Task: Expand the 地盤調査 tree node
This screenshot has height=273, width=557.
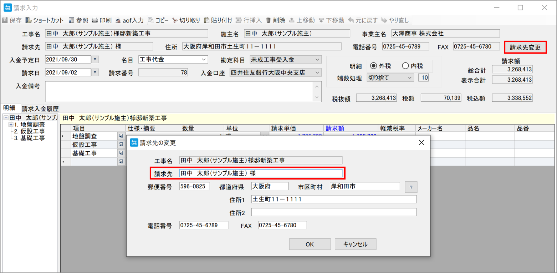Action: (11, 125)
